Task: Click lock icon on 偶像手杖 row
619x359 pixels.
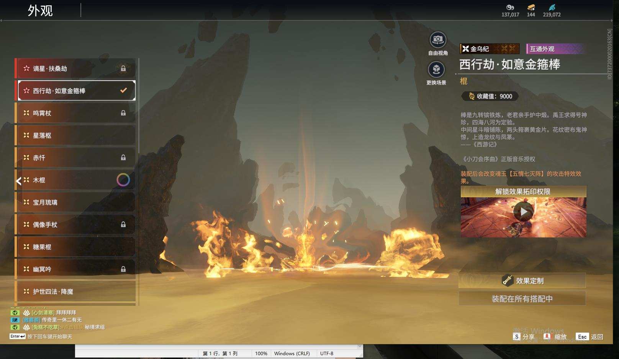Action: [123, 224]
